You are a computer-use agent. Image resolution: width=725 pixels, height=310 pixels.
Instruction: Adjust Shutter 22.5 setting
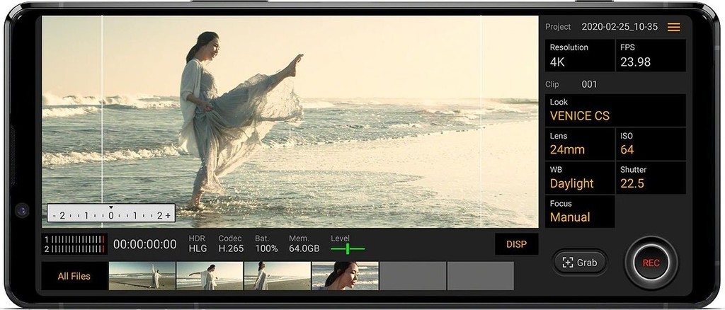tap(650, 178)
